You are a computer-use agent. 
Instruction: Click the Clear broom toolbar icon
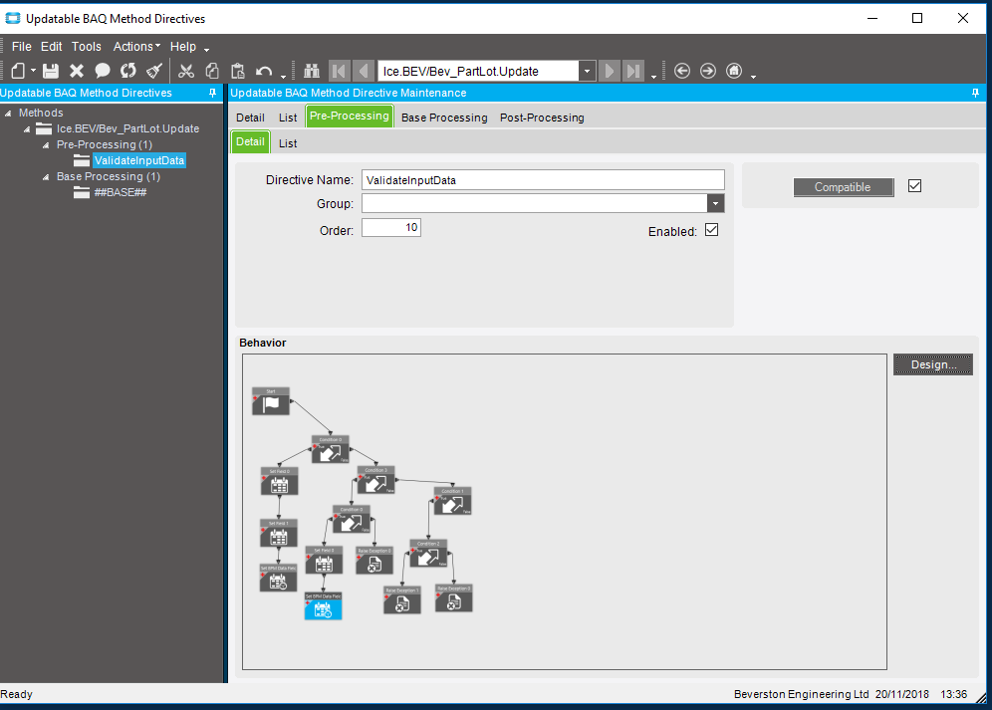pos(154,71)
